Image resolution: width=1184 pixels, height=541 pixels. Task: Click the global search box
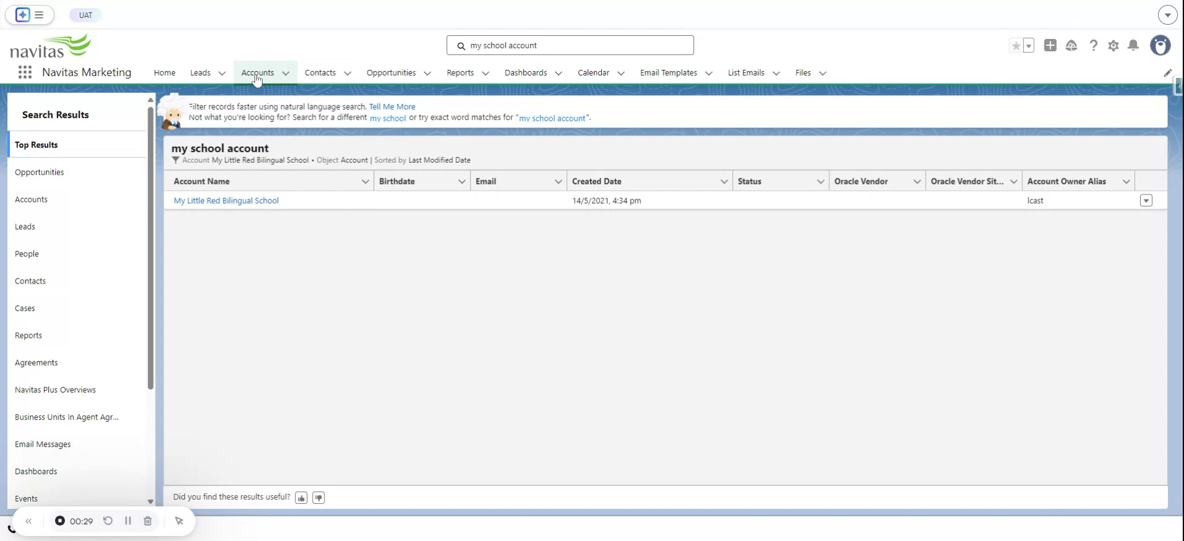[570, 45]
